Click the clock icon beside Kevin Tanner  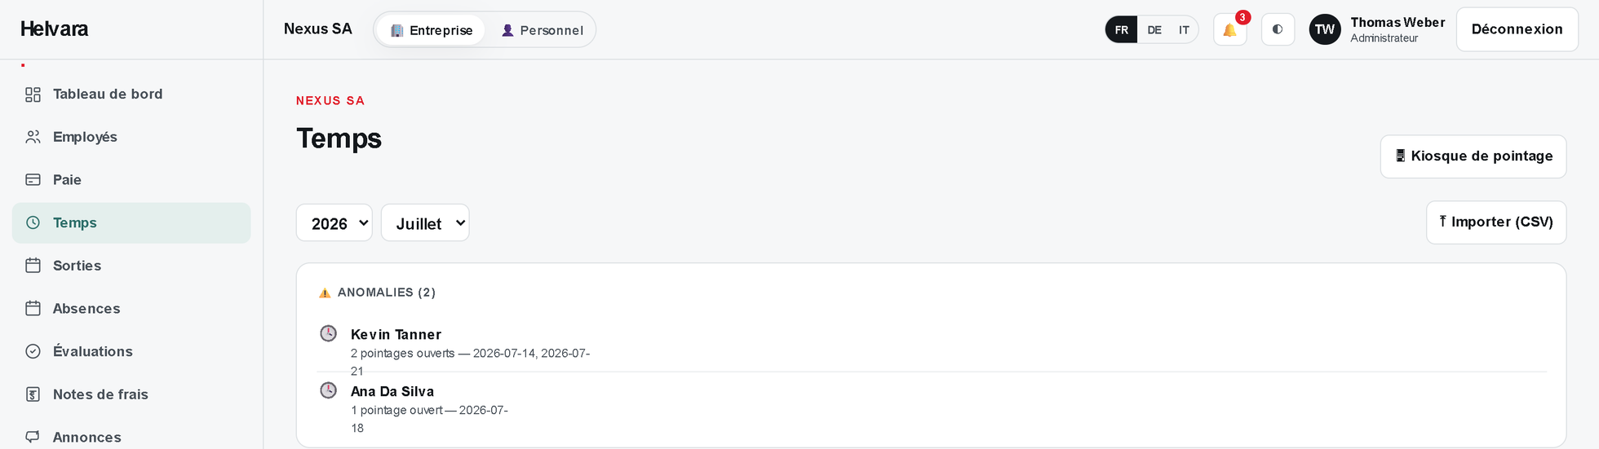point(328,333)
